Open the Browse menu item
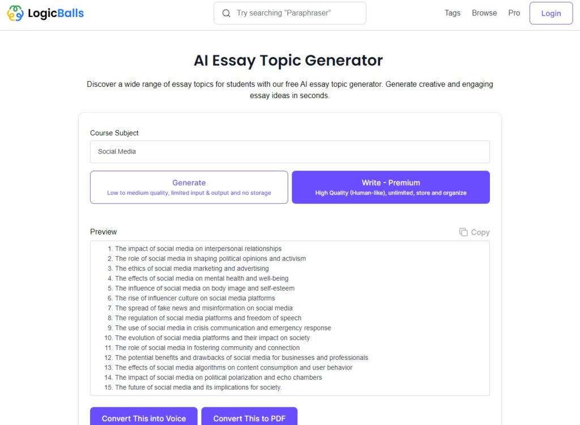Viewport: 580px width, 425px height. [484, 12]
